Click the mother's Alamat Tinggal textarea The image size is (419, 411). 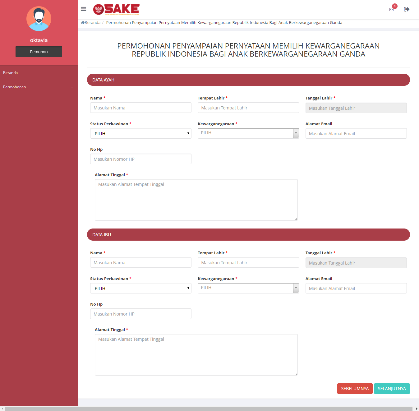[x=196, y=355]
